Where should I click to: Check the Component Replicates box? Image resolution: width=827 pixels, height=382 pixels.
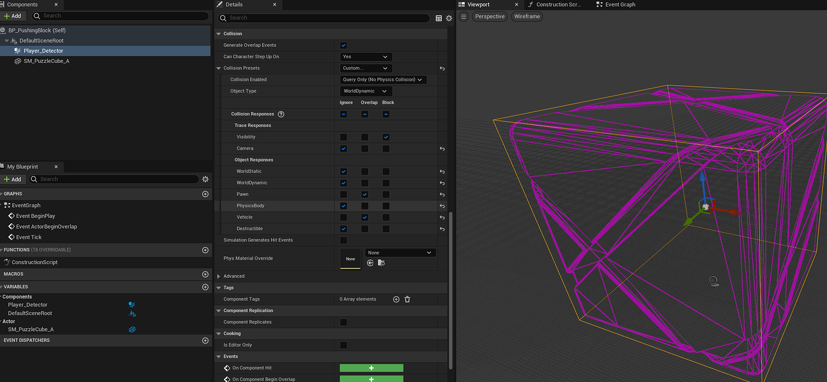tap(343, 322)
